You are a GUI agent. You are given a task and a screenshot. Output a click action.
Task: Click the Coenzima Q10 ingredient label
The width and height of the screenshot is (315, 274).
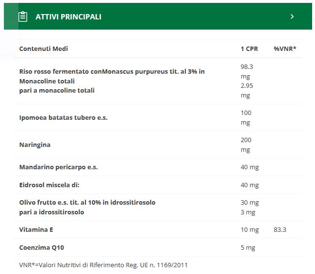tap(42, 247)
